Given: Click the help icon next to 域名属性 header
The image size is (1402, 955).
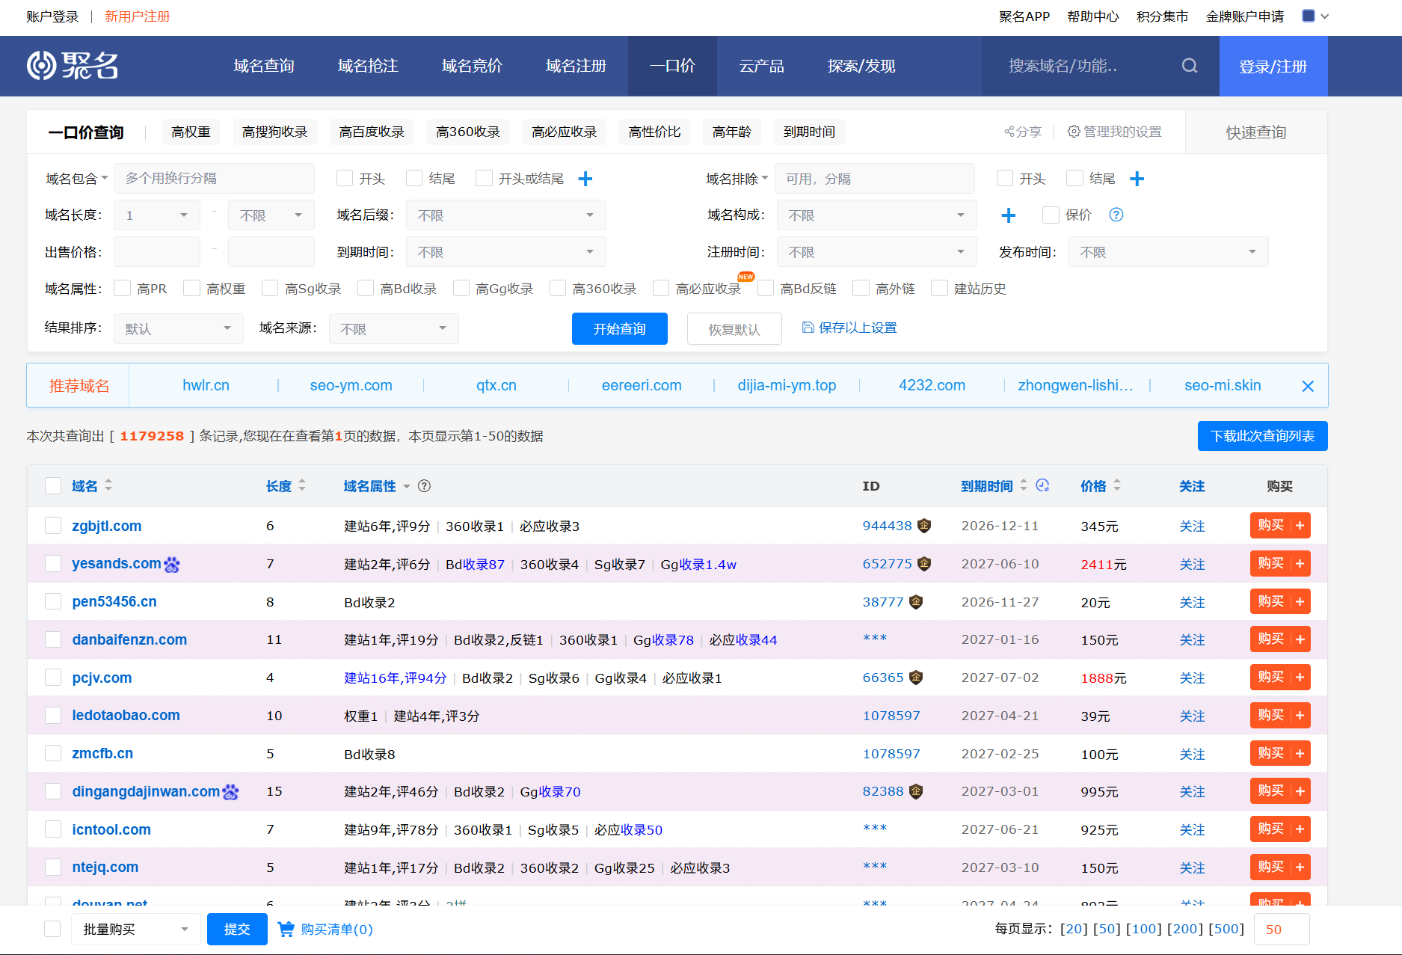Looking at the screenshot, I should tap(424, 486).
